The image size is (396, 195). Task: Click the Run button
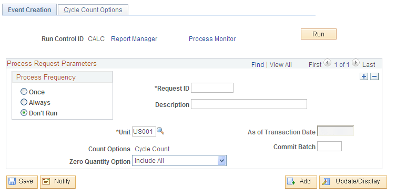coord(319,34)
